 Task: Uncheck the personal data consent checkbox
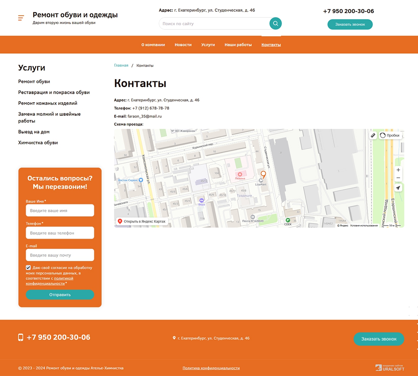28,268
